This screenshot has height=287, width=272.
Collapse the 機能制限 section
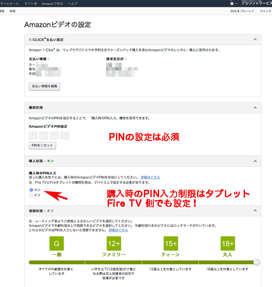(255, 108)
